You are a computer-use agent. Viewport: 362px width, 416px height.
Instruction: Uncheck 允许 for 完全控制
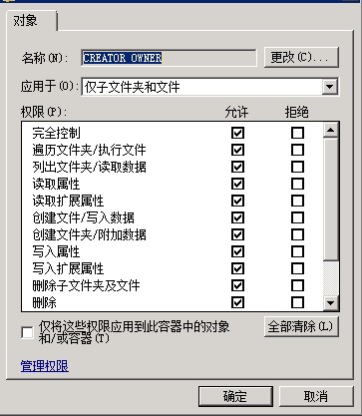click(x=237, y=133)
